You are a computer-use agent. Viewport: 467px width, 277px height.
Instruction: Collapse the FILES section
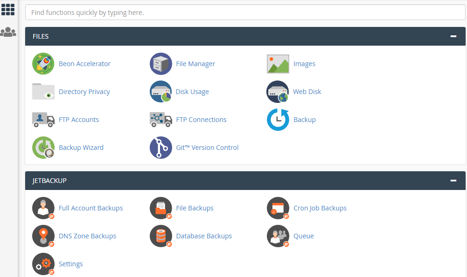[x=453, y=36]
